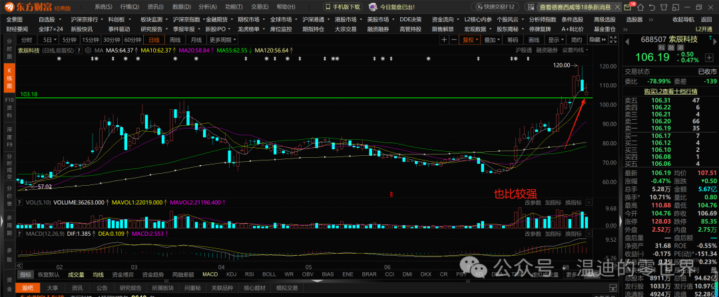Close the VOL indicator panel
The width and height of the screenshot is (719, 297).
click(x=589, y=202)
